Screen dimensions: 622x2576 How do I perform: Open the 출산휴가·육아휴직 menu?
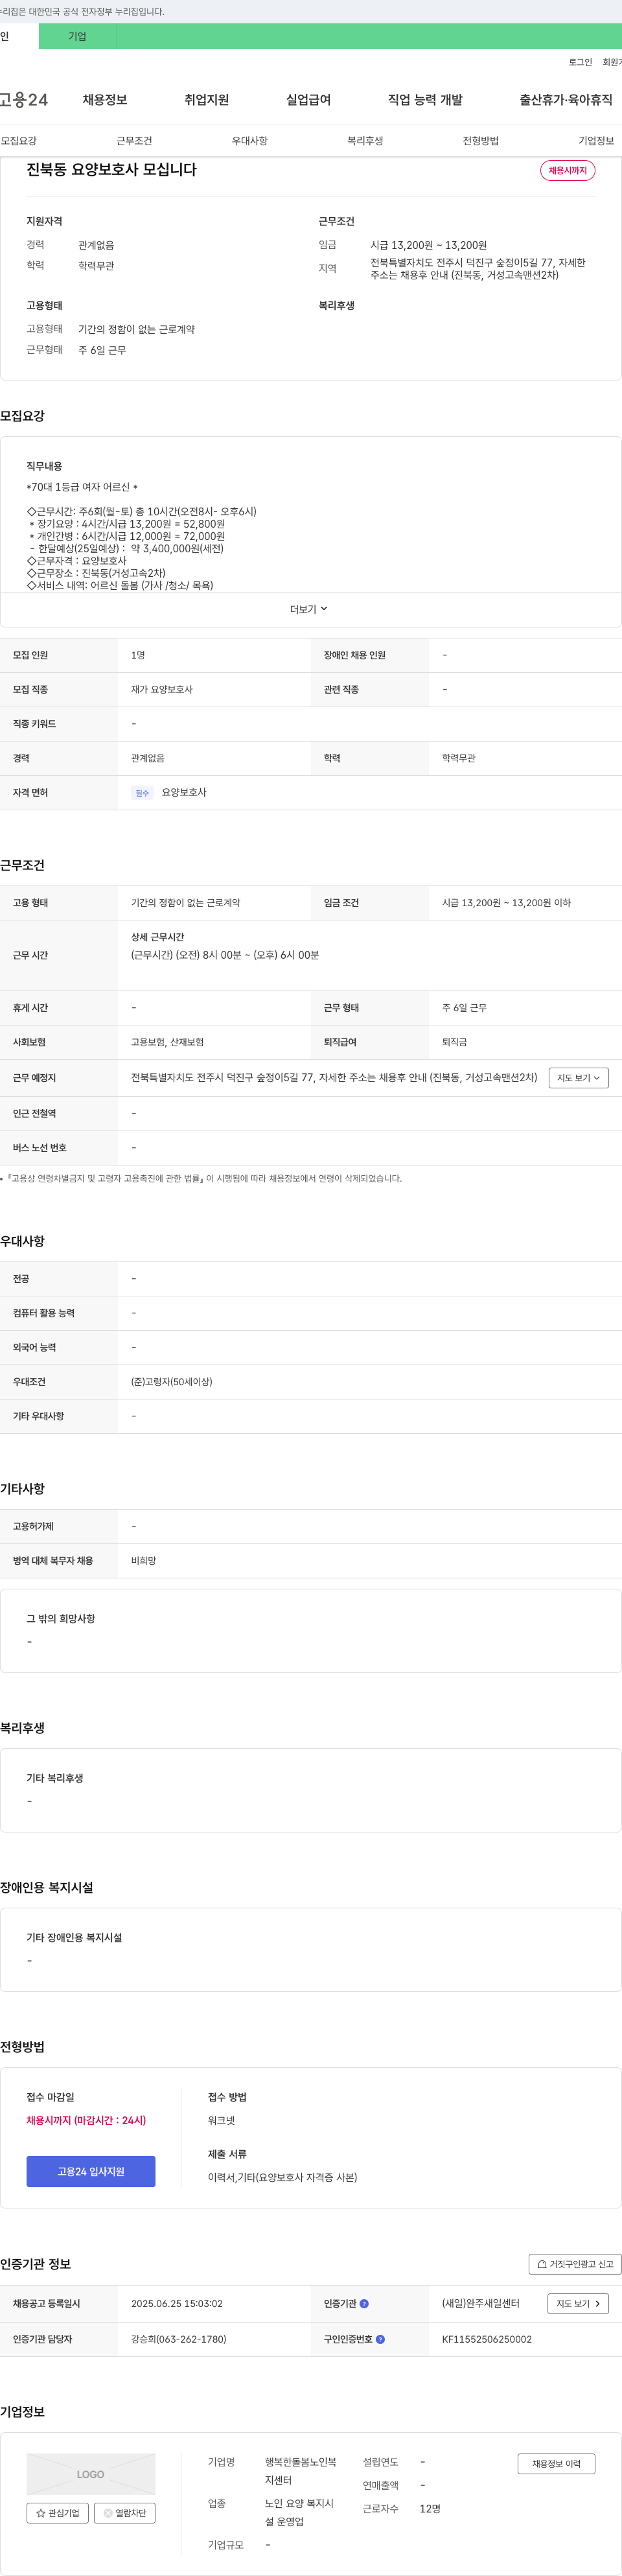point(566,99)
